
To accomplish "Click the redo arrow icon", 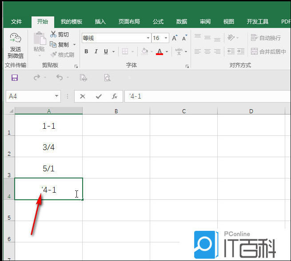I will tap(37, 77).
